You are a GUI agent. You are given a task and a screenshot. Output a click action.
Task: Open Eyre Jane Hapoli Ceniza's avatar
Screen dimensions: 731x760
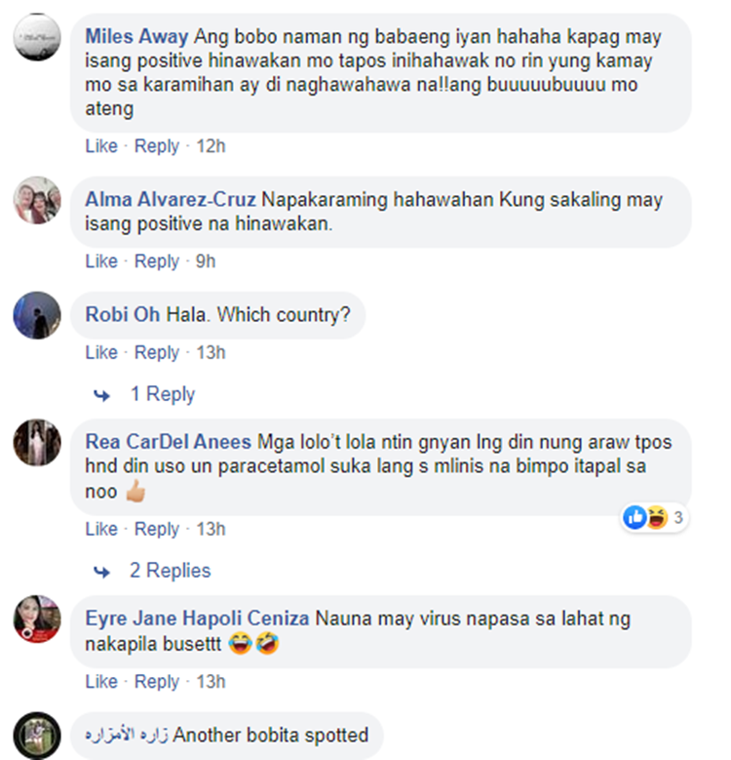[x=37, y=619]
